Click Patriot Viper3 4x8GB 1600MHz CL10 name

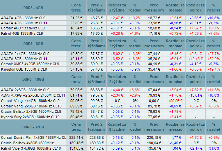pyautogui.click(x=31, y=148)
